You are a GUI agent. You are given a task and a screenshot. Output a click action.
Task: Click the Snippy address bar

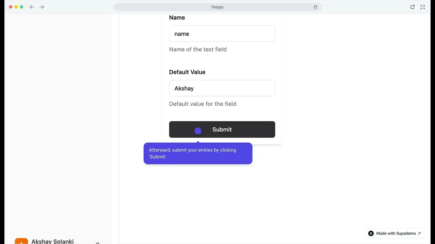click(217, 7)
